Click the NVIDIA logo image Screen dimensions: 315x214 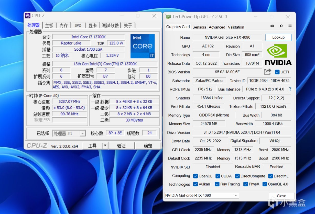[x=278, y=55]
